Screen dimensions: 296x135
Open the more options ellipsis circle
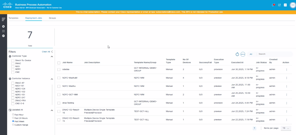(x=243, y=54)
